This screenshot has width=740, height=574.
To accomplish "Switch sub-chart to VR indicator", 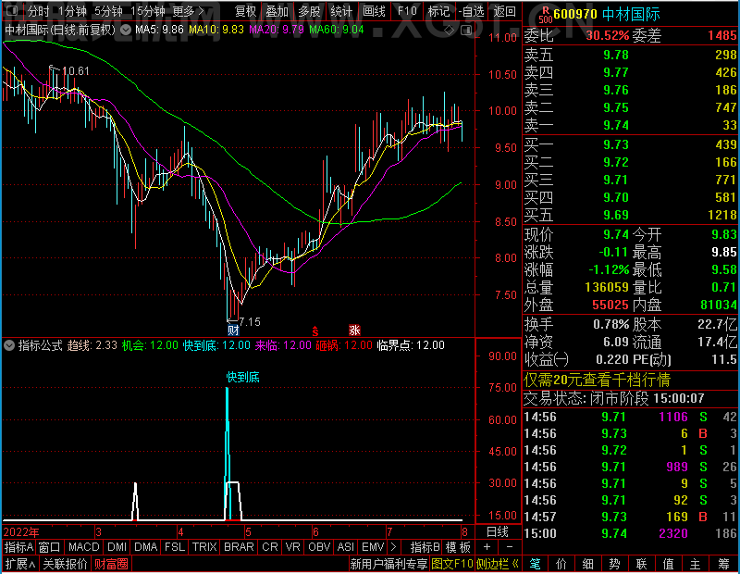I will click(x=293, y=547).
